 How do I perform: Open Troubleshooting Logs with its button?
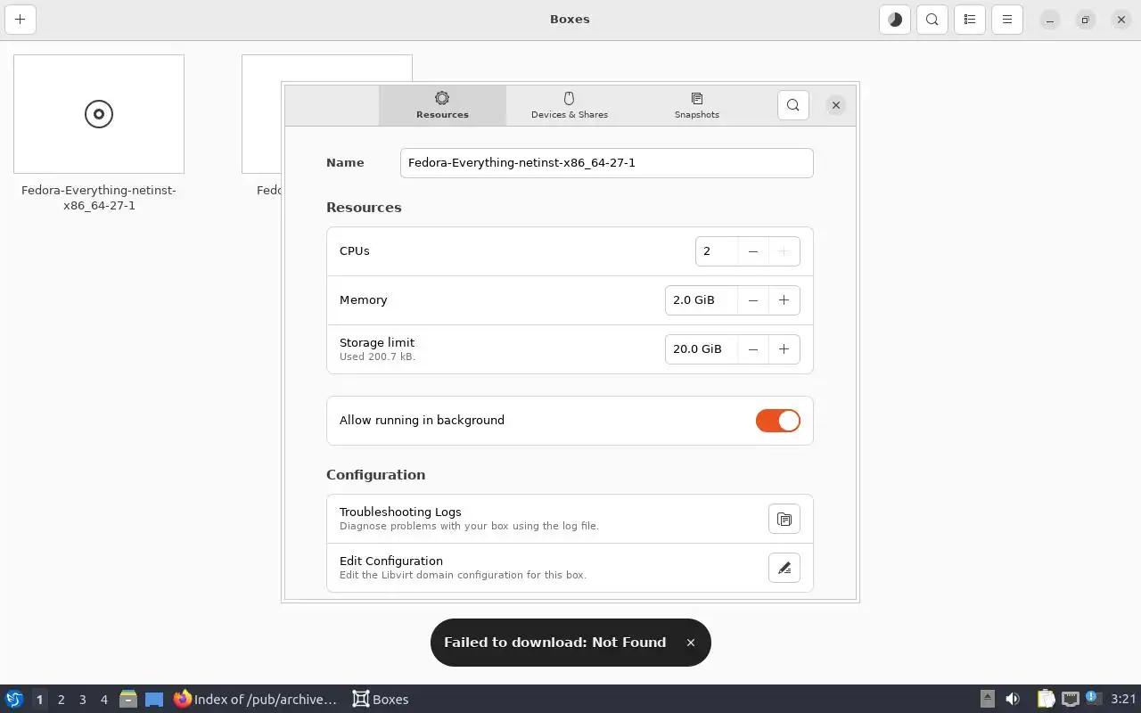(x=784, y=519)
